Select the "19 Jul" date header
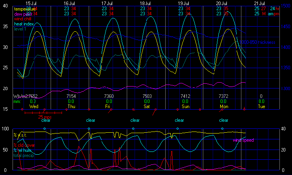Viewport: 292px width, 175px height. point(183,4)
